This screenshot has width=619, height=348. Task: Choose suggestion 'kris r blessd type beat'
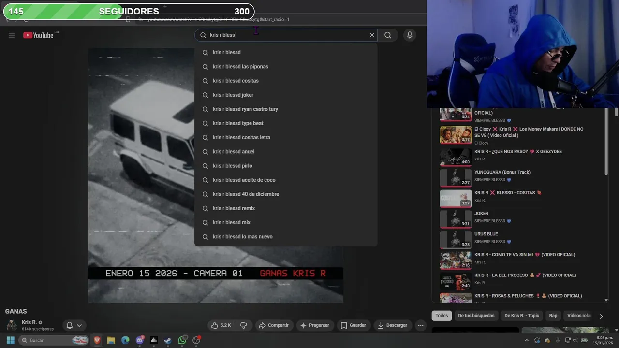(286, 123)
